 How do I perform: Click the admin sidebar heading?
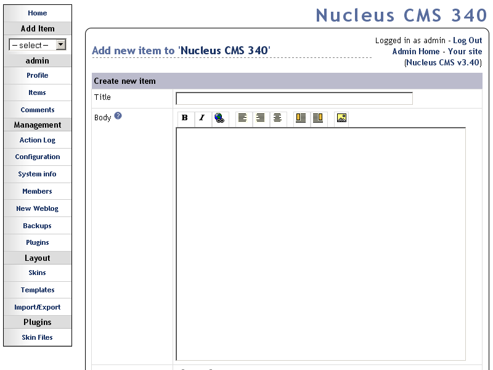click(38, 60)
